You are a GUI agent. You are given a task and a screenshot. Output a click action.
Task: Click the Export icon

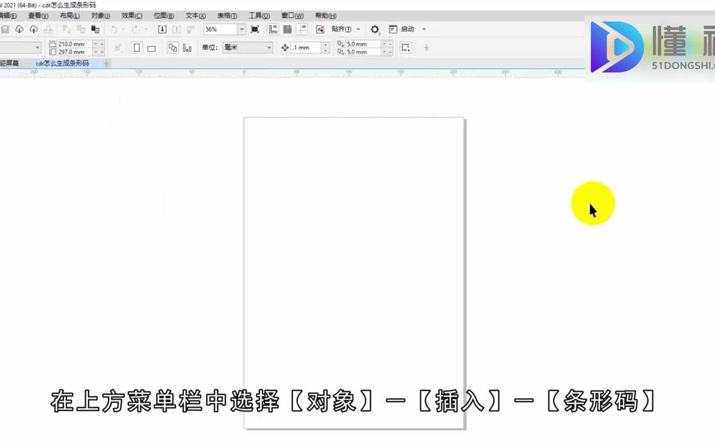point(177,29)
